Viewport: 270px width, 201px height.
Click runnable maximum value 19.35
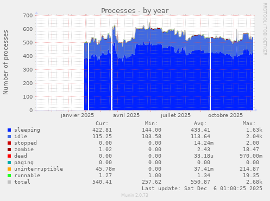coord(251,176)
